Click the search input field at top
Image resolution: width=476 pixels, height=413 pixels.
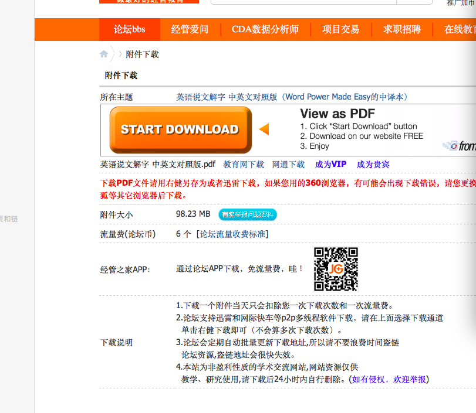(303, 2)
